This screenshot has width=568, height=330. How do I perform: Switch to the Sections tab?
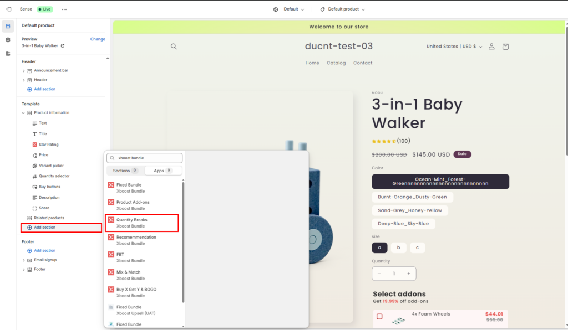pyautogui.click(x=125, y=171)
